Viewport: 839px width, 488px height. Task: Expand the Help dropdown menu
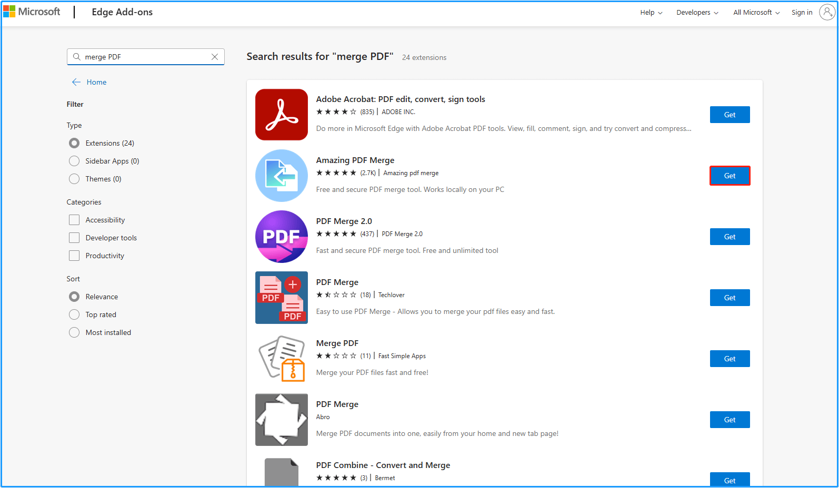651,12
